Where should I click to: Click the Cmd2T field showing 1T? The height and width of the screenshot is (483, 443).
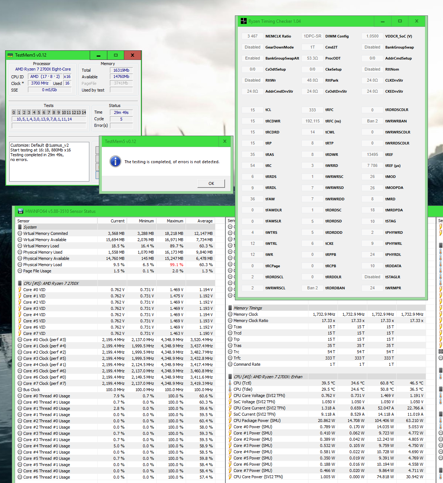tap(312, 47)
